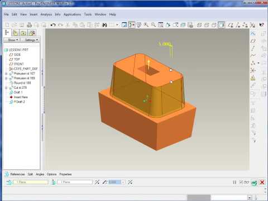Open the References dashboard panel
This screenshot has height=201, width=268.
click(17, 174)
